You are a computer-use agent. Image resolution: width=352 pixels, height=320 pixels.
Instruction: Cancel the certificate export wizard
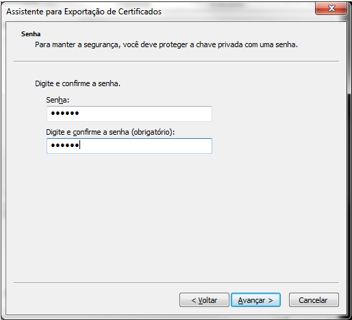click(314, 300)
